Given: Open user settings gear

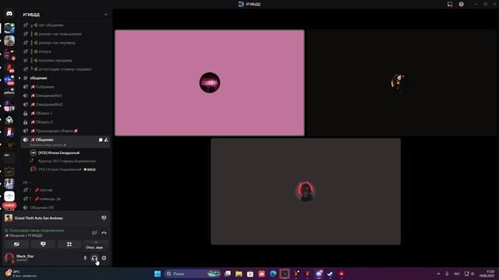Looking at the screenshot, I should click(x=104, y=258).
